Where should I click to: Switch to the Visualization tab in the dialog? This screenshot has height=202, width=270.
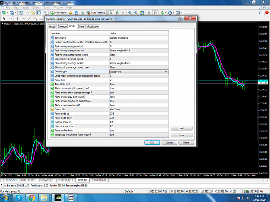(x=93, y=26)
